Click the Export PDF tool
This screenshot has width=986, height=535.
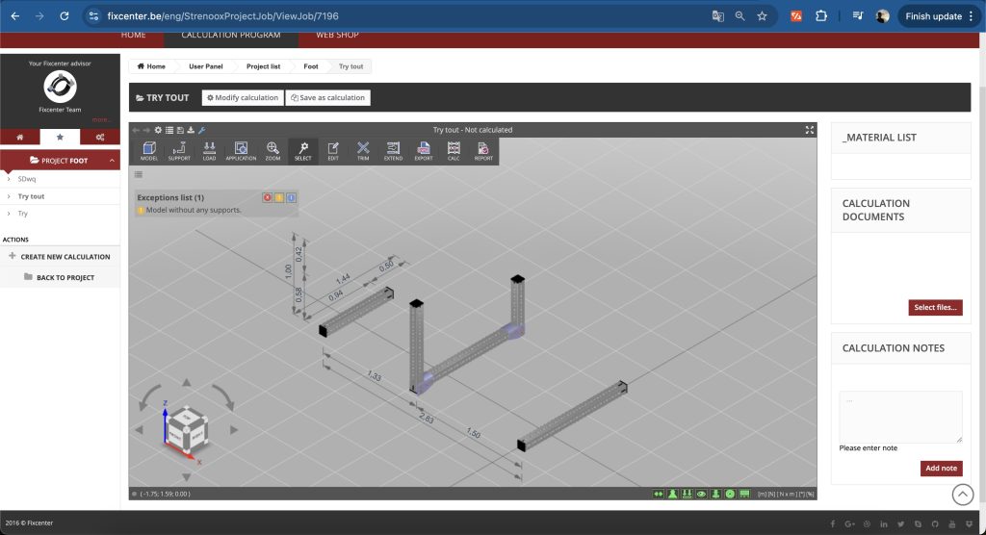point(424,151)
